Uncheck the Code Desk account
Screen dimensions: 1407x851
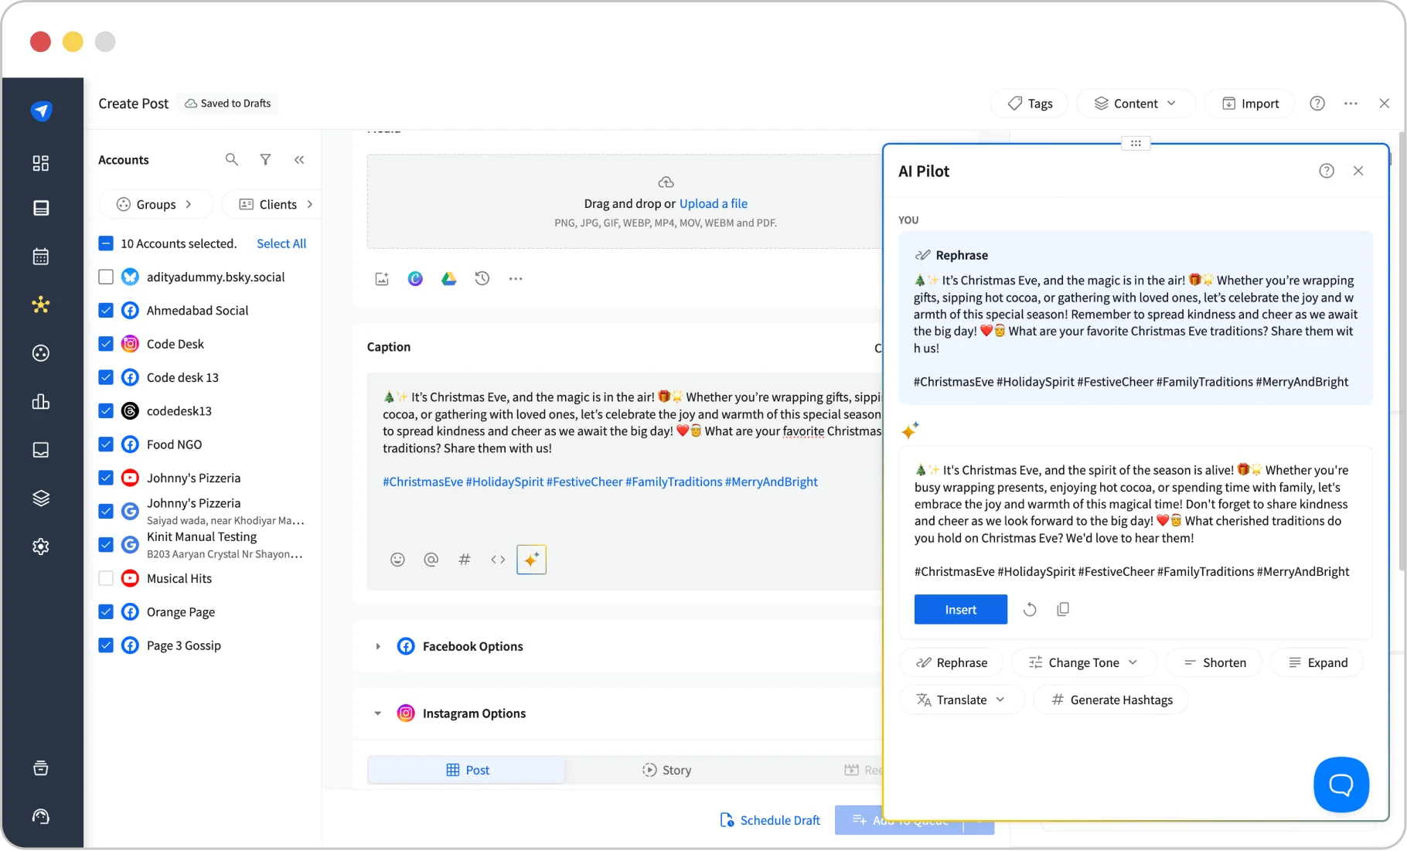106,343
